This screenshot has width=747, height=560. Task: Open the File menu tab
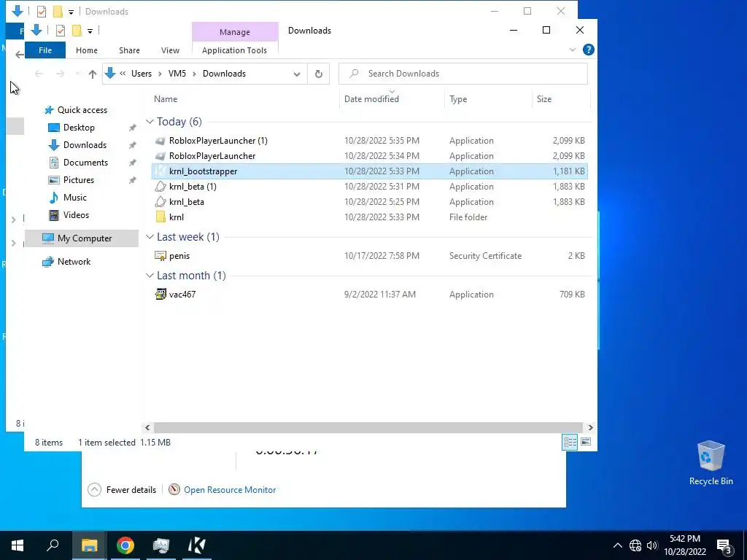pos(45,50)
